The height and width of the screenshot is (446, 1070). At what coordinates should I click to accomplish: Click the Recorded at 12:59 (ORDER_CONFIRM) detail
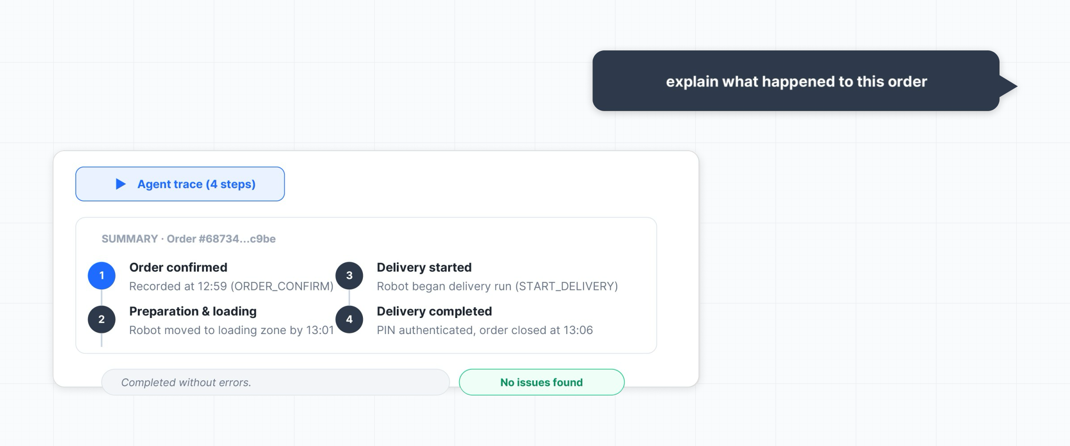pos(231,286)
